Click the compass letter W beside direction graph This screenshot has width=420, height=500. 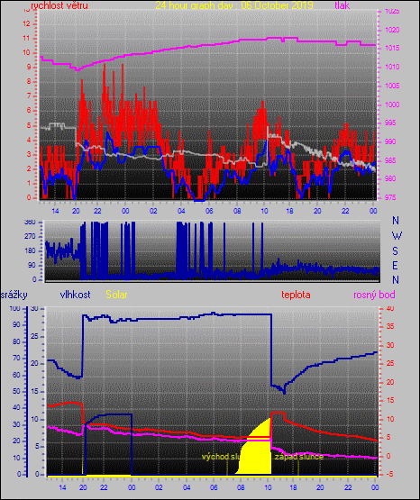[x=397, y=236]
